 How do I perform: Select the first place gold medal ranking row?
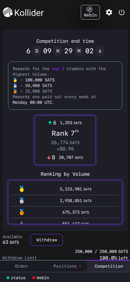tap(65, 189)
